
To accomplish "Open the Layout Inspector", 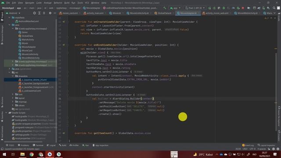I will 267,145.
